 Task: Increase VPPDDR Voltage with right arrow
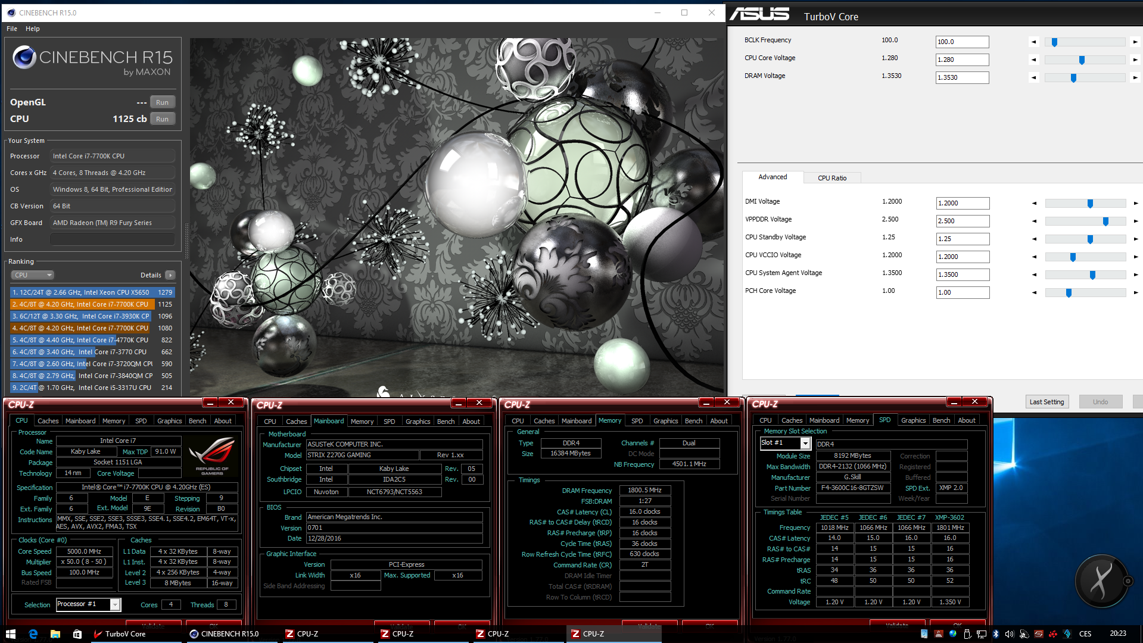click(x=1136, y=221)
